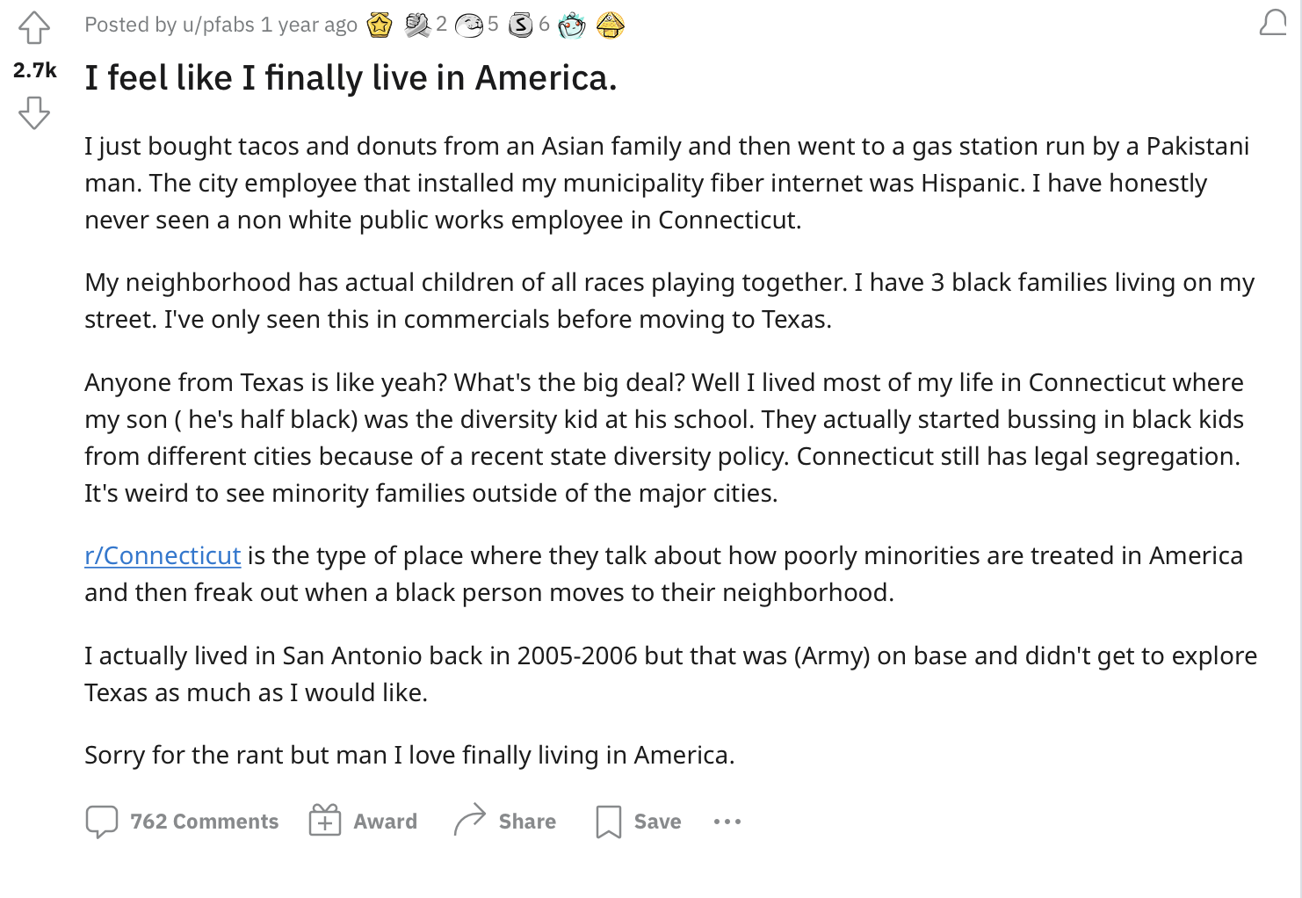Click the gift box award icon
This screenshot has width=1302, height=898.
coord(325,821)
